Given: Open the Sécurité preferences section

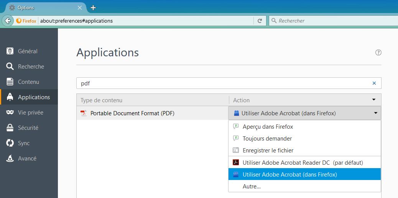Looking at the screenshot, I should [x=28, y=128].
